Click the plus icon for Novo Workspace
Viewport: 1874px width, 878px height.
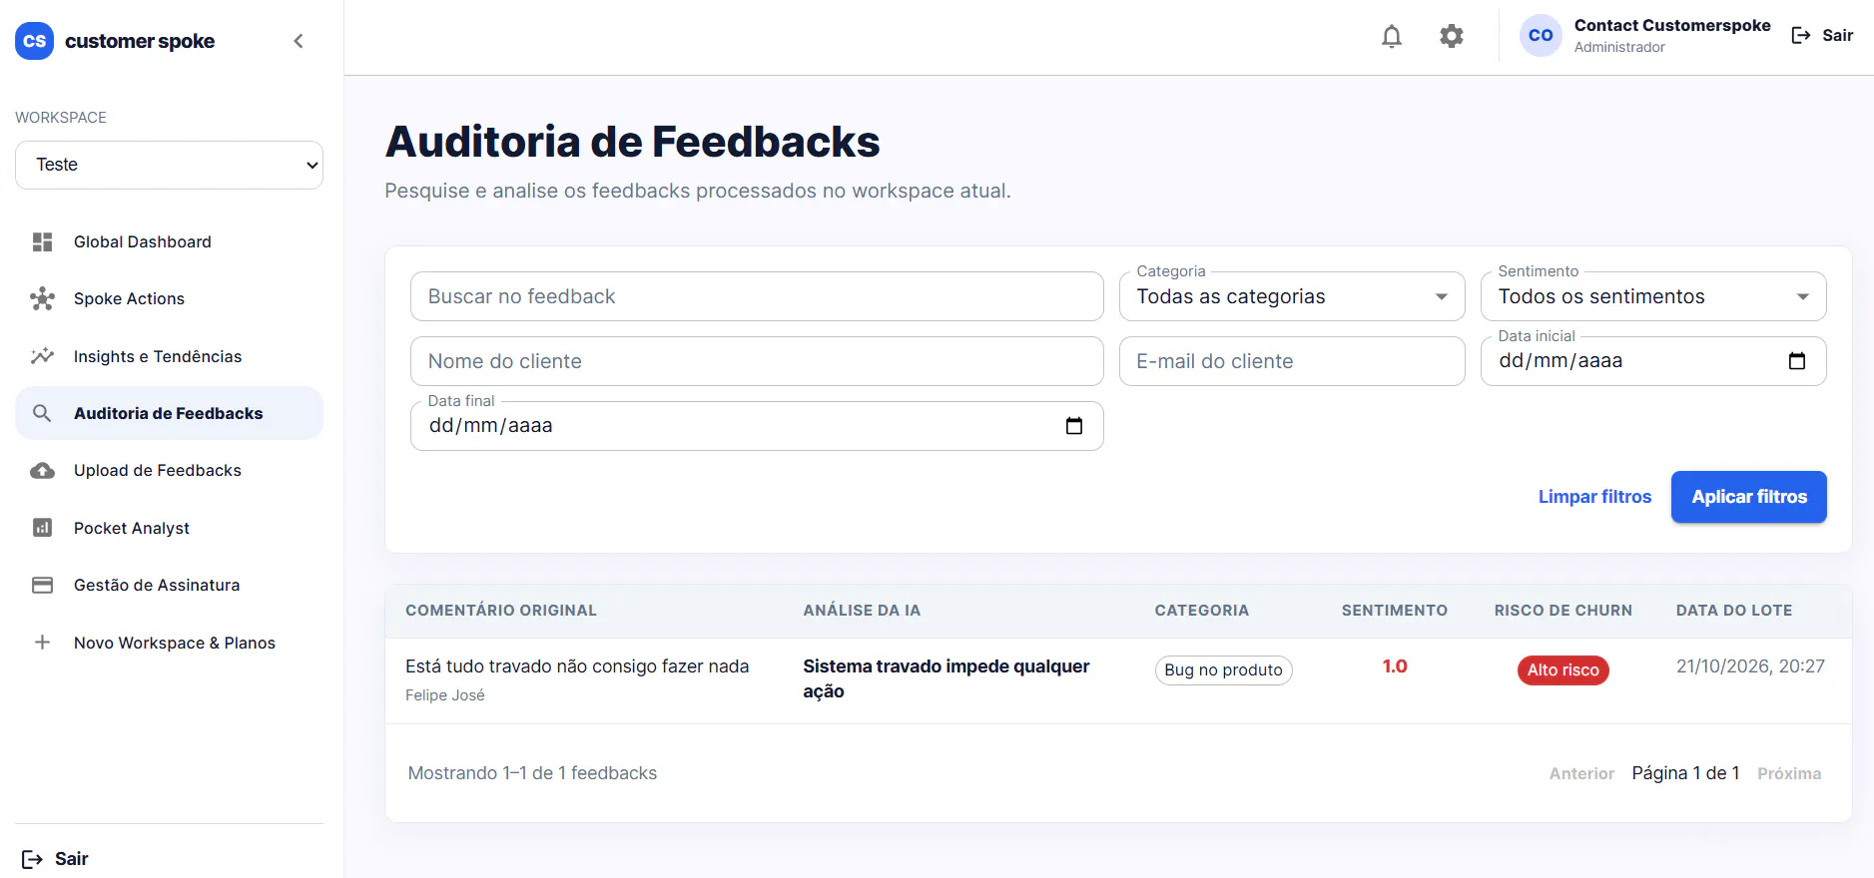click(42, 643)
